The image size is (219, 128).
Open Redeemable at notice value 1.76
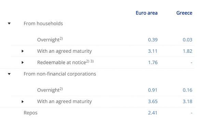click(153, 63)
